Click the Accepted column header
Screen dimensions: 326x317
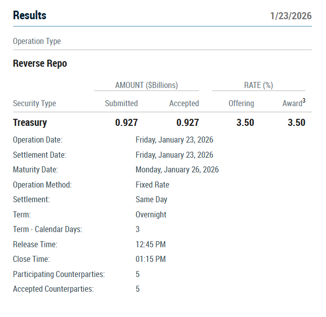pos(184,103)
